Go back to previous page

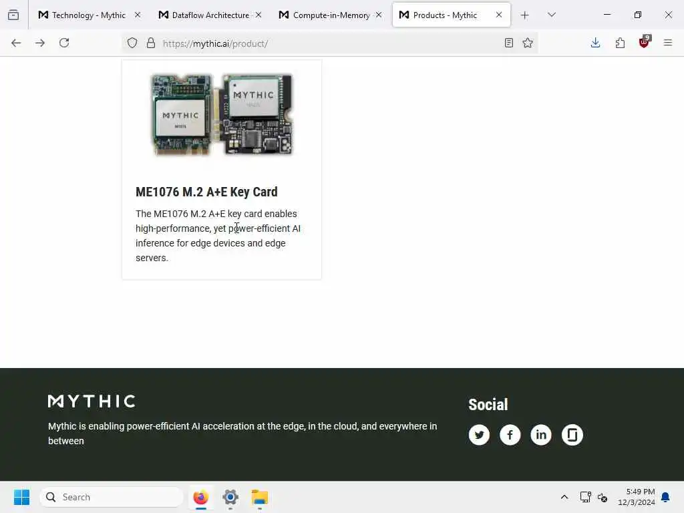pos(16,43)
